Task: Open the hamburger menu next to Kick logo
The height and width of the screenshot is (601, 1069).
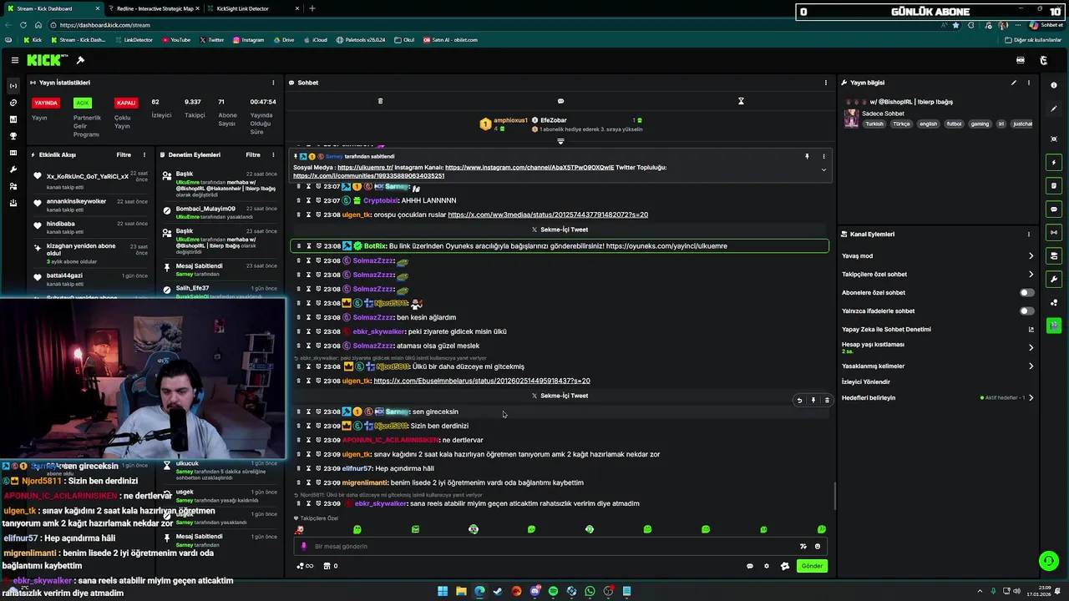Action: tap(14, 60)
